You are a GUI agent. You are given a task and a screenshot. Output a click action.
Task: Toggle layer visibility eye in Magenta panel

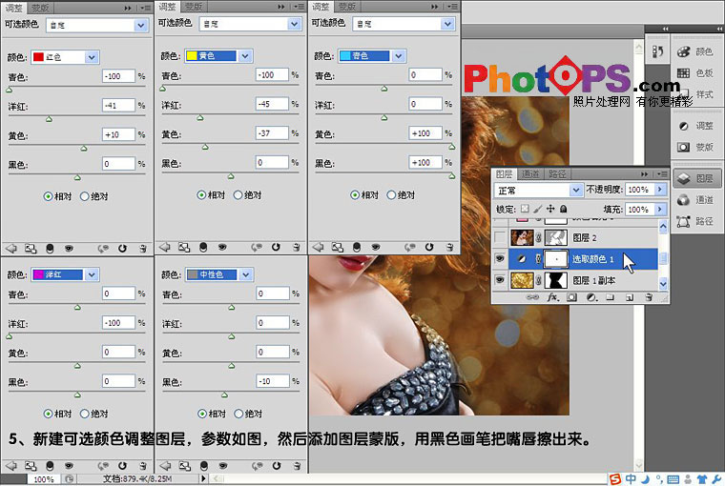69,466
